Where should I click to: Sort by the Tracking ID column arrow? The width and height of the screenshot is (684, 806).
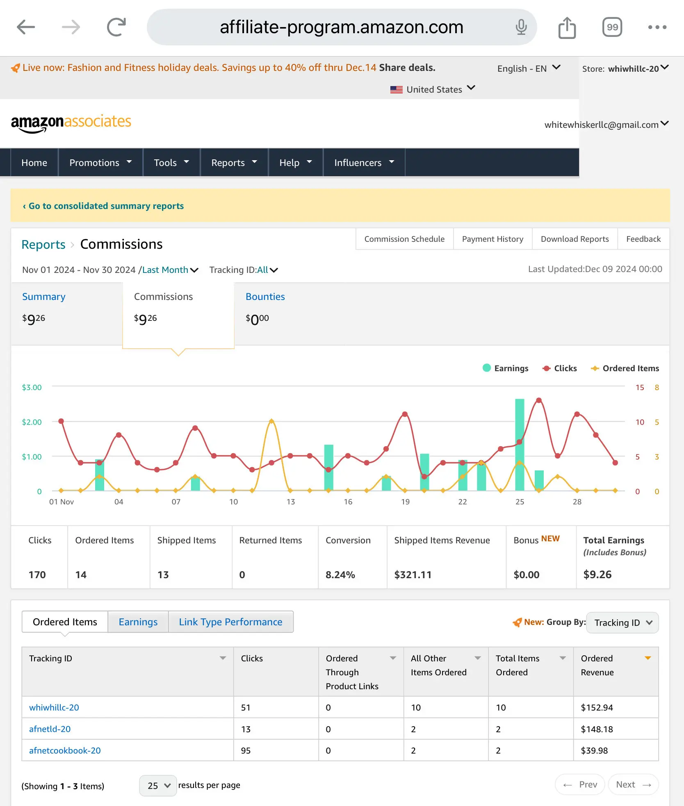(223, 658)
